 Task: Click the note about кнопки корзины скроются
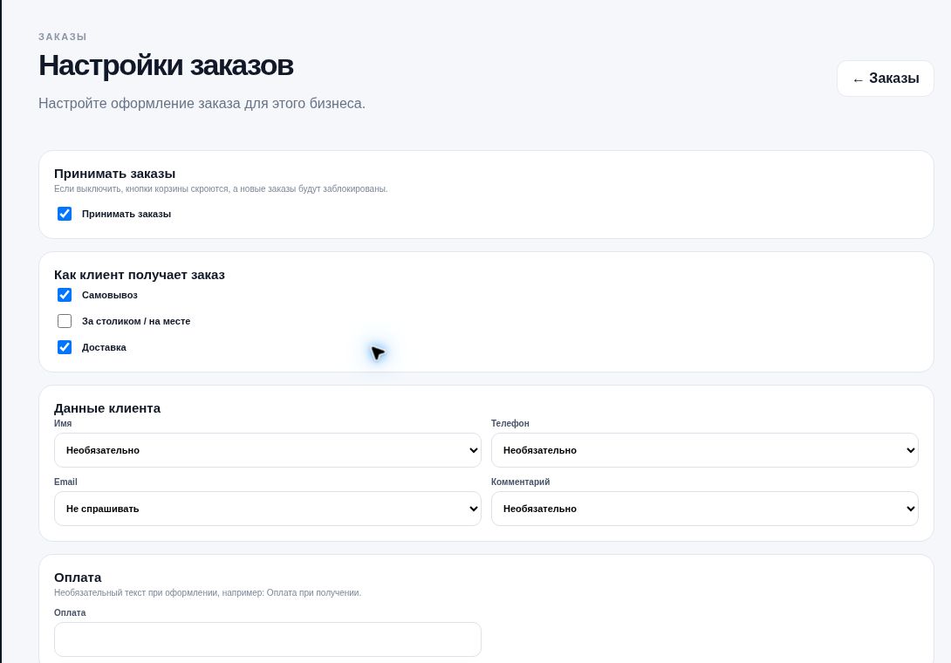[x=221, y=188]
